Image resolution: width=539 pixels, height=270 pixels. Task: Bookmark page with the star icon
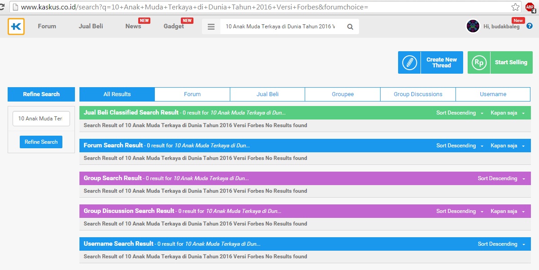point(516,7)
